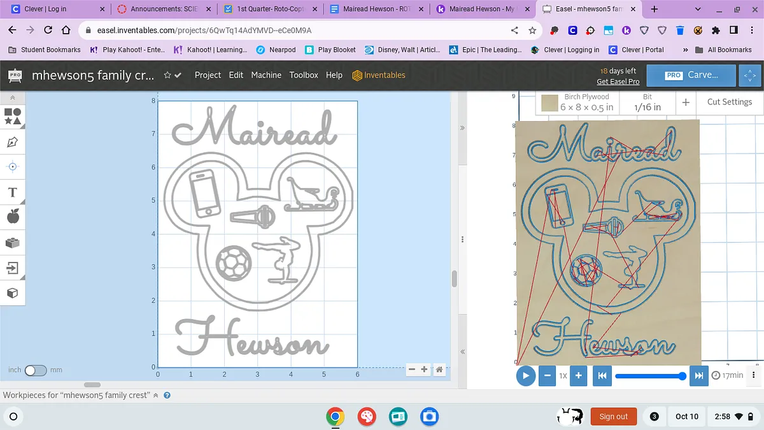Open the 3D box icon in left toolbar

coord(12,293)
